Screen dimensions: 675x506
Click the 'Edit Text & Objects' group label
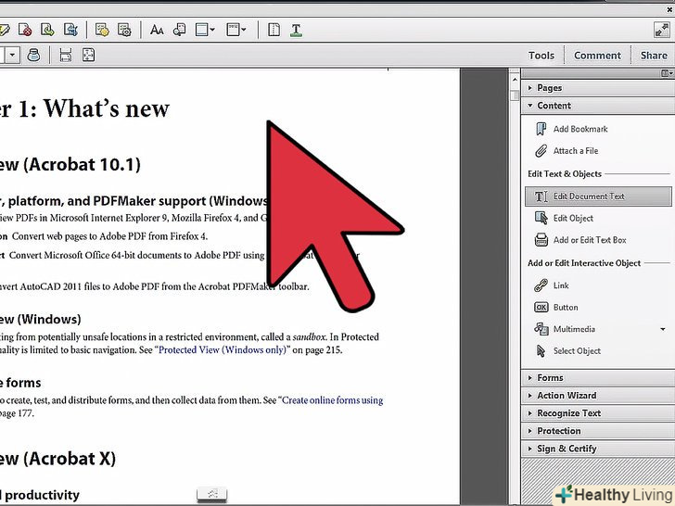(x=565, y=174)
